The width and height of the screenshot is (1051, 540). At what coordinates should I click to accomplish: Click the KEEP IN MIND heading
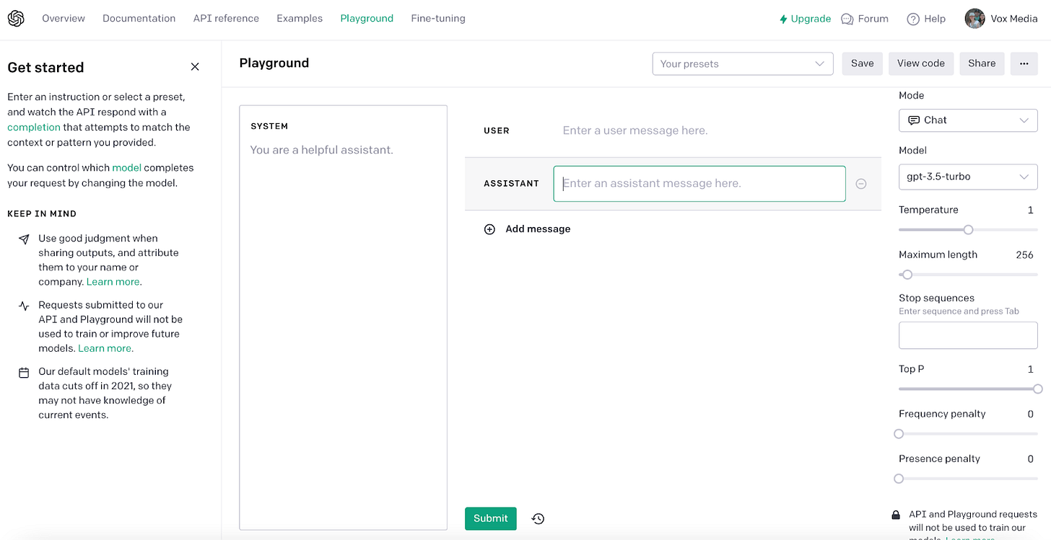42,214
